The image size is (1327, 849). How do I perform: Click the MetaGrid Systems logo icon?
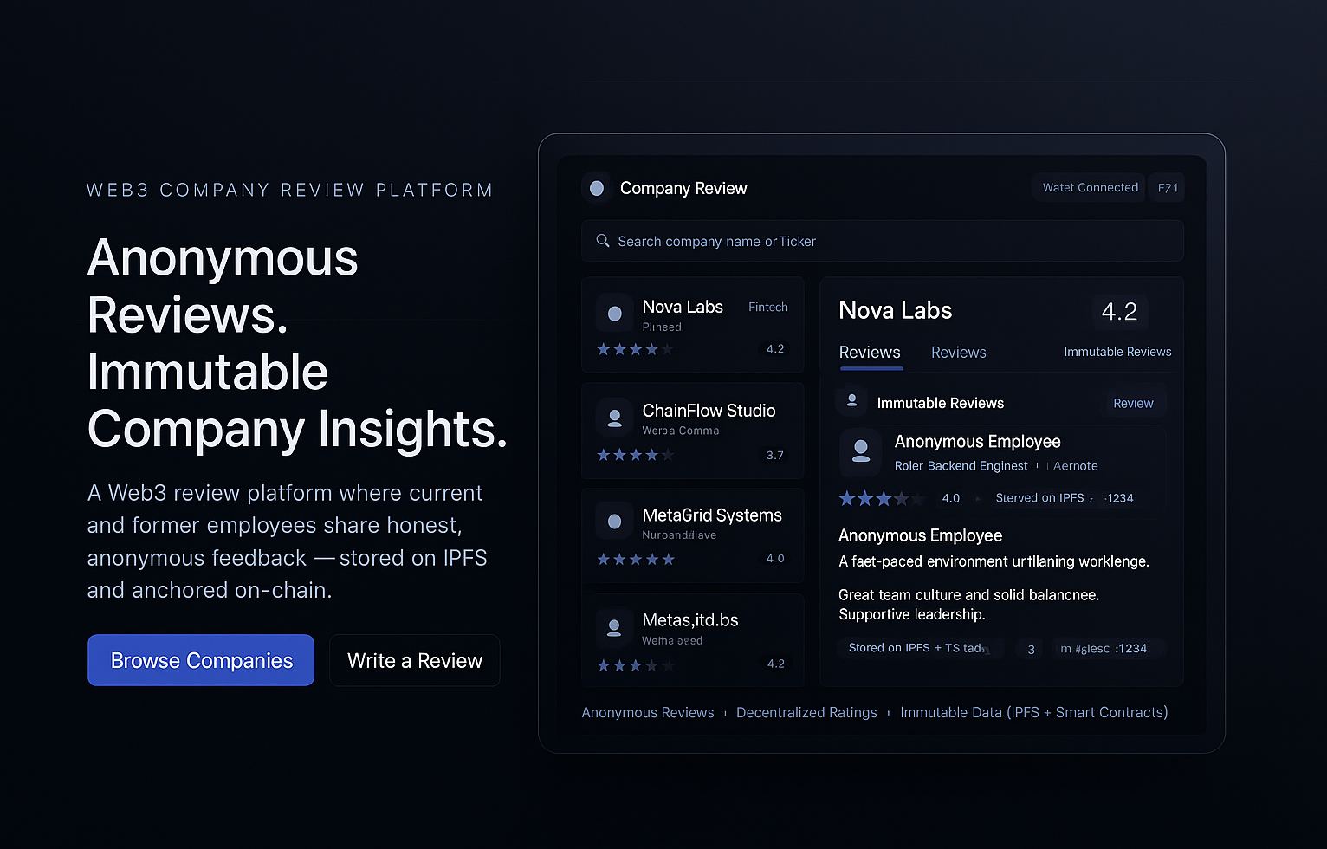tap(614, 521)
